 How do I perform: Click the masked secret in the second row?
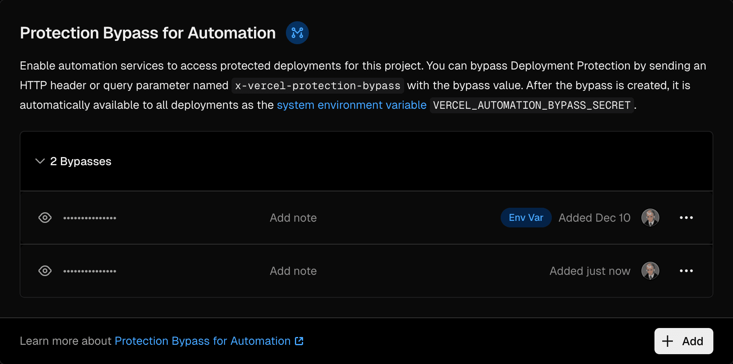click(x=90, y=271)
